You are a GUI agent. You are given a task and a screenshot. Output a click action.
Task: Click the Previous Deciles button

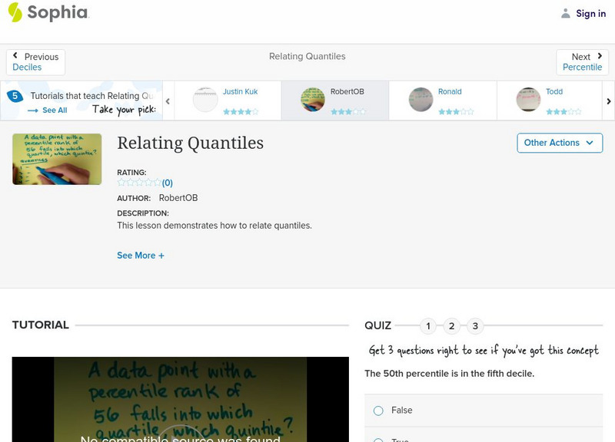pos(35,61)
